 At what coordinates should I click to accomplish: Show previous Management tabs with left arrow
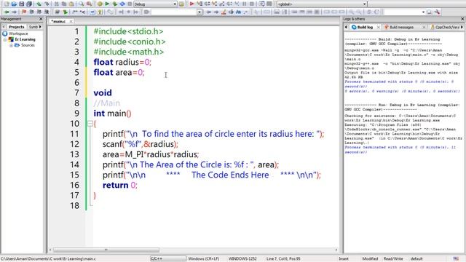pyautogui.click(x=4, y=27)
